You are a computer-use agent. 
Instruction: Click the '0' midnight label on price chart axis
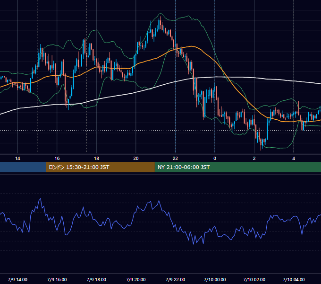click(x=215, y=159)
